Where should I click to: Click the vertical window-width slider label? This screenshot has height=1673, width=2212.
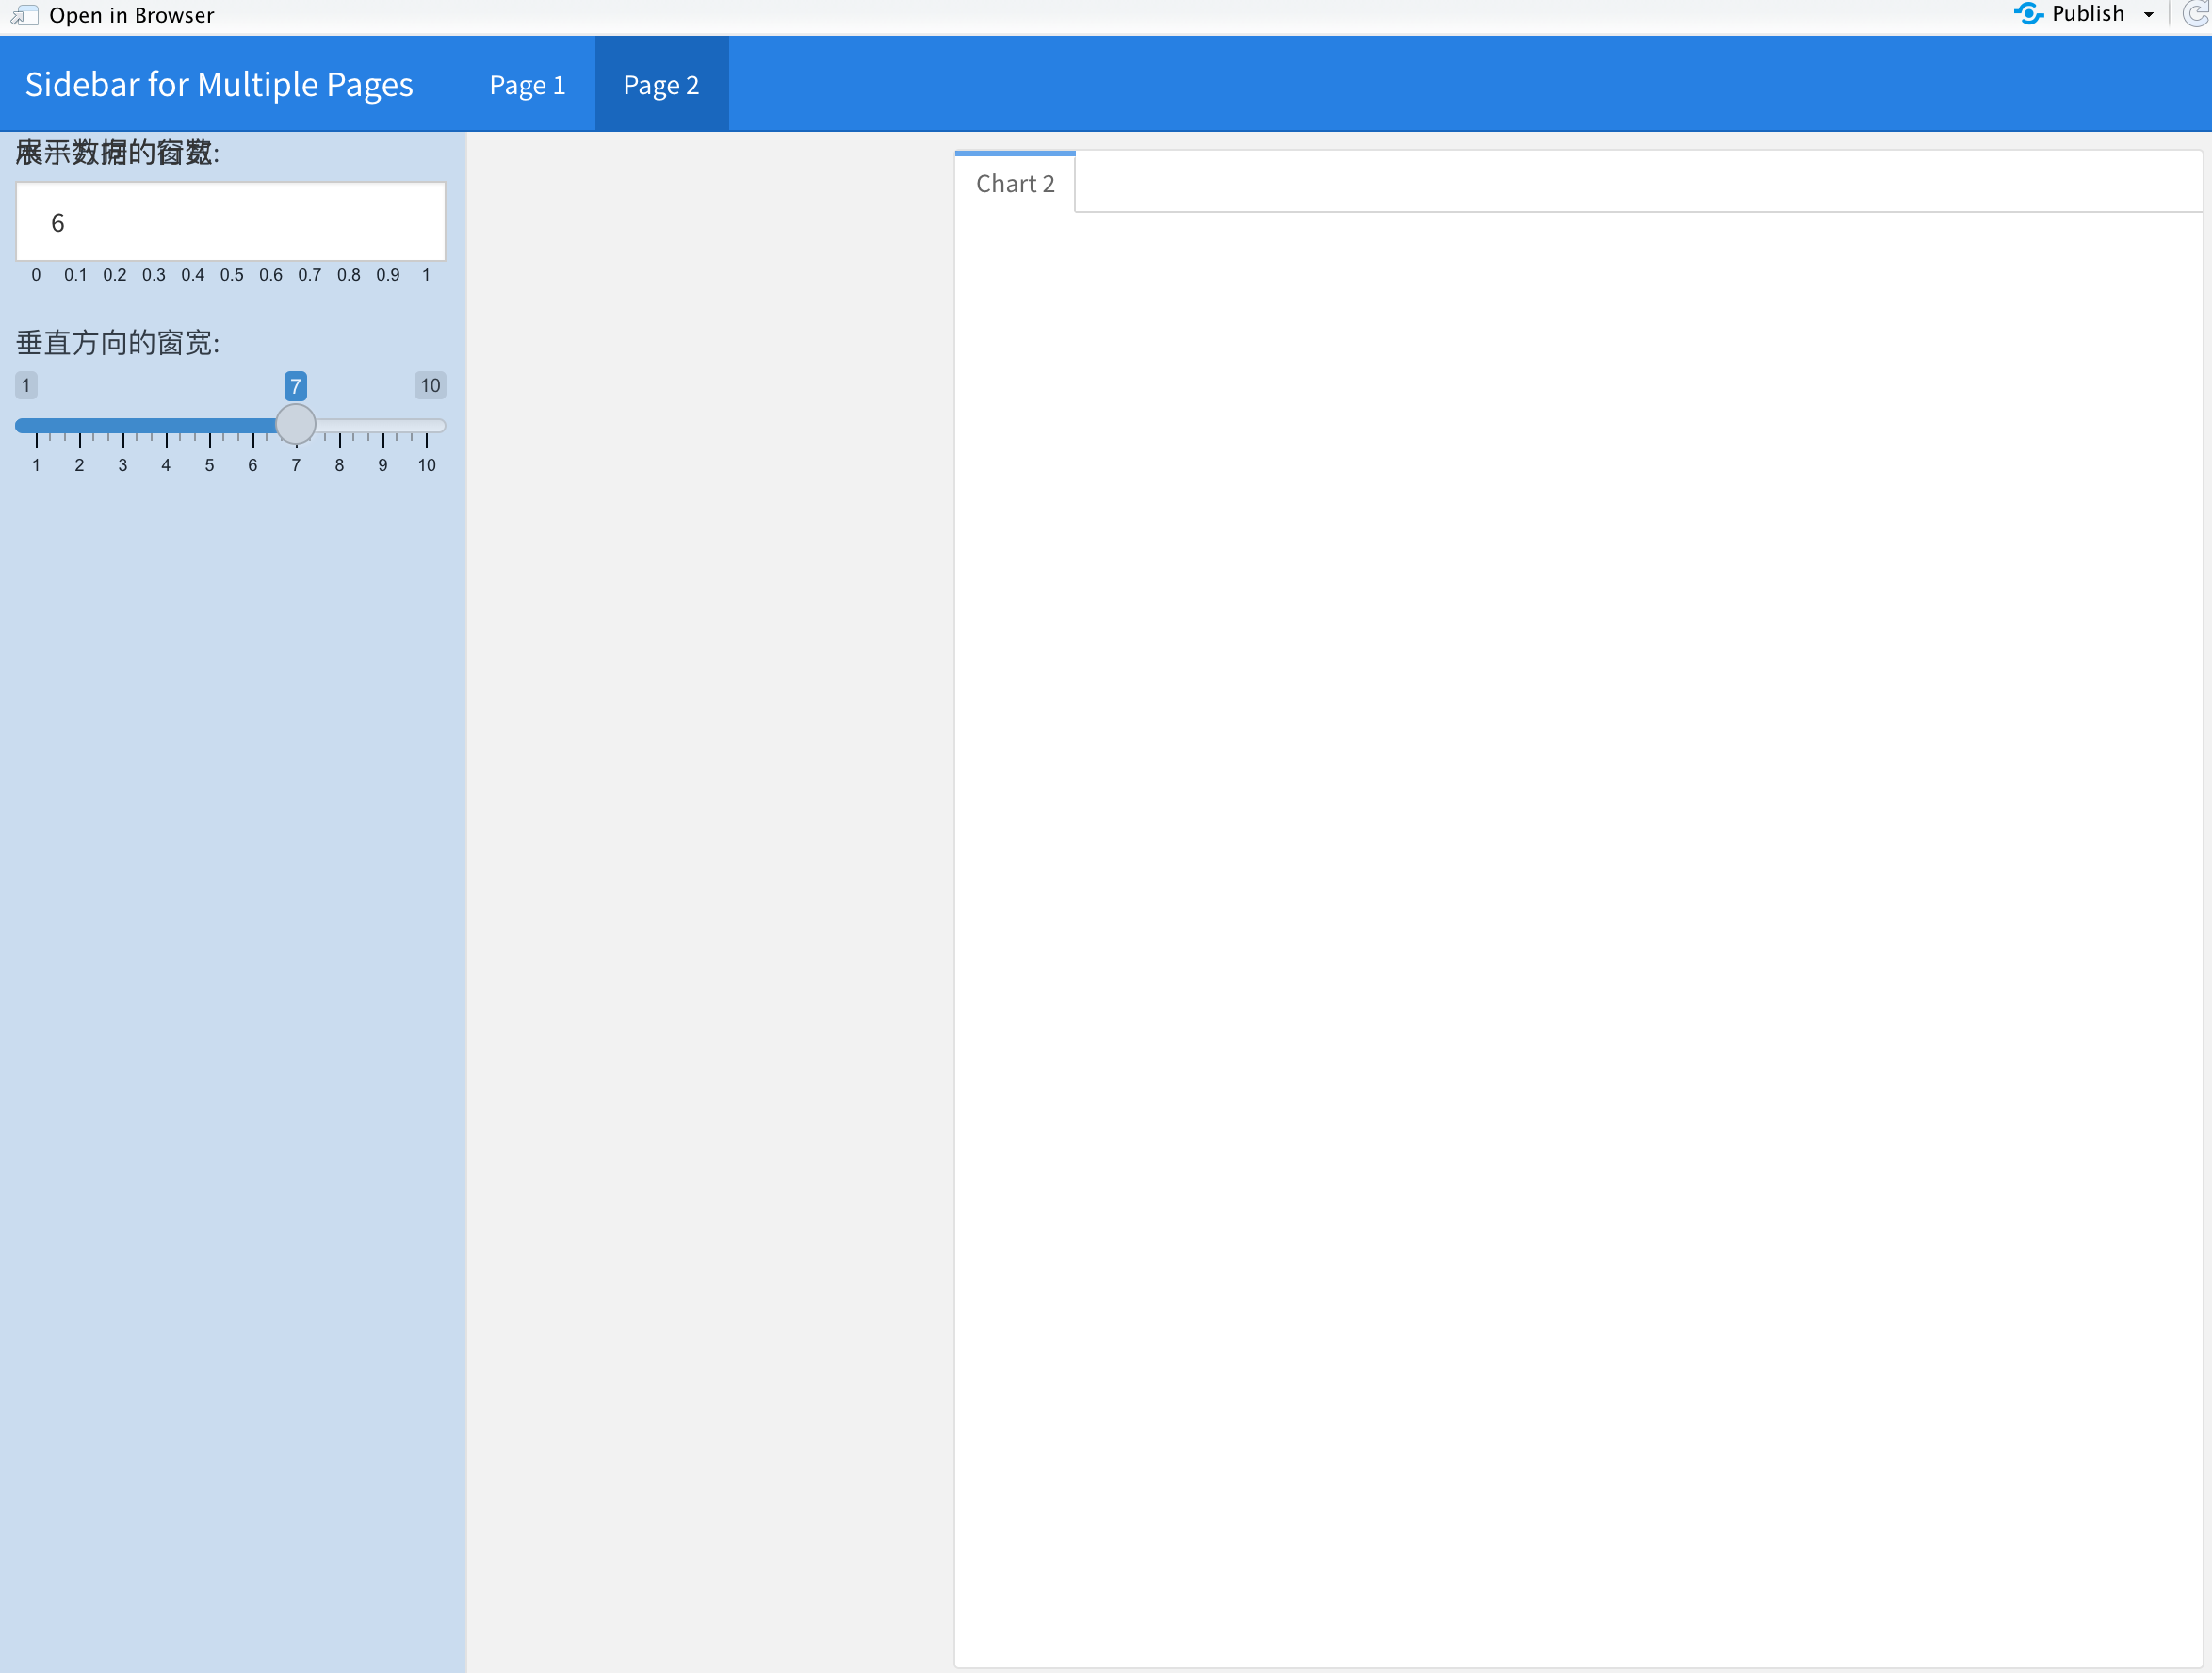click(x=118, y=343)
